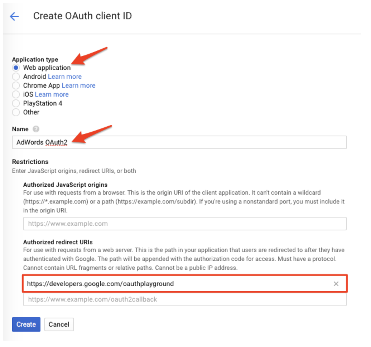
Task: Open Learn more link for Chrome App
Action: (78, 85)
